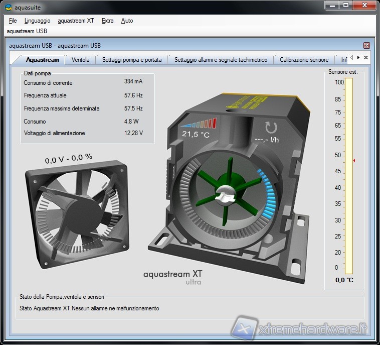This screenshot has width=380, height=345.
Task: Open the Aiuto help menu
Action: (127, 21)
